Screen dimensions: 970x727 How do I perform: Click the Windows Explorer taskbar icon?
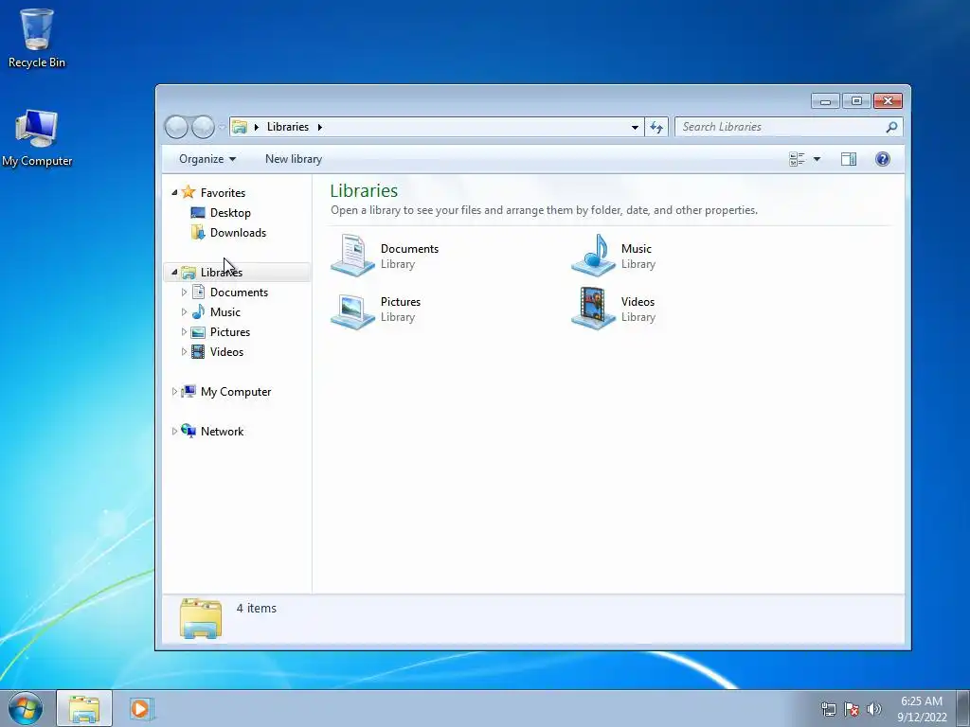pyautogui.click(x=84, y=708)
